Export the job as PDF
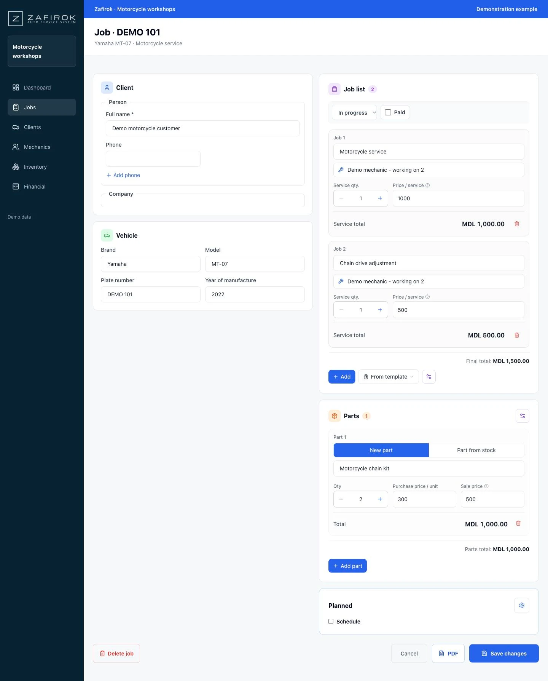Viewport: 548px width, 681px height. [x=448, y=654]
